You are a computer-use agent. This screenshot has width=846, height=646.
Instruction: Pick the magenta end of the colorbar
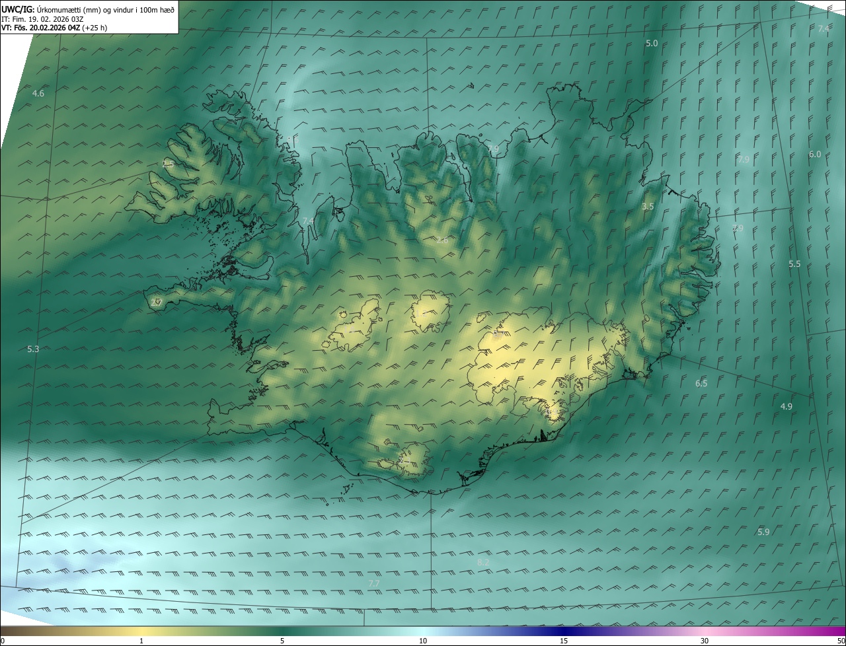833,631
